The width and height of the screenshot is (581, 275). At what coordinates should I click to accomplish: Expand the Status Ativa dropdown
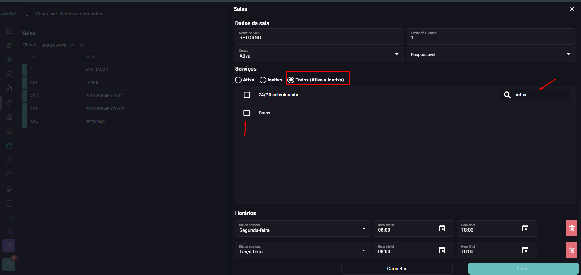[x=319, y=54]
